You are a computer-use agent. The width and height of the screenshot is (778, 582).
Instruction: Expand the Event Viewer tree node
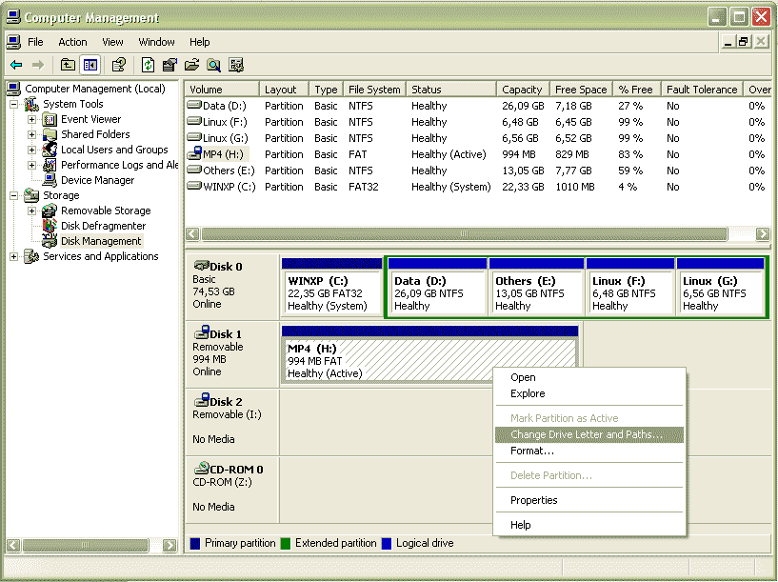click(x=32, y=119)
